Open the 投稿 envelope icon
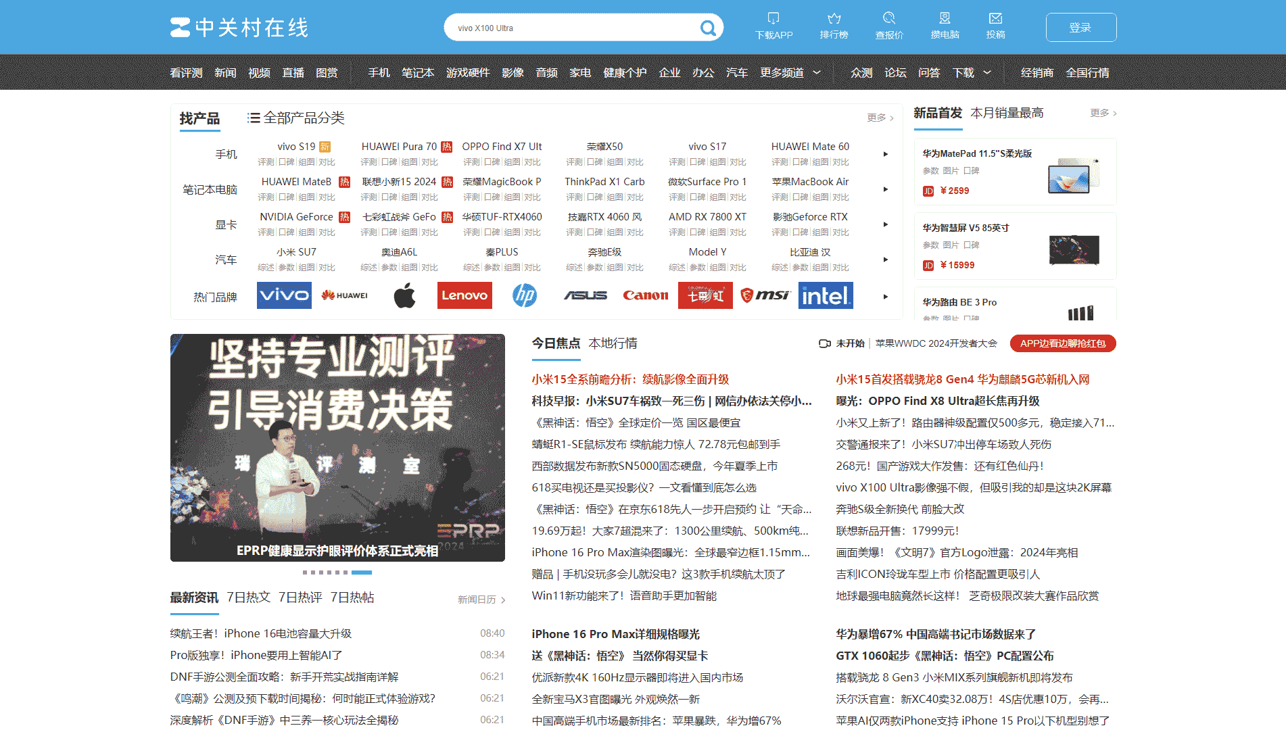 995,18
